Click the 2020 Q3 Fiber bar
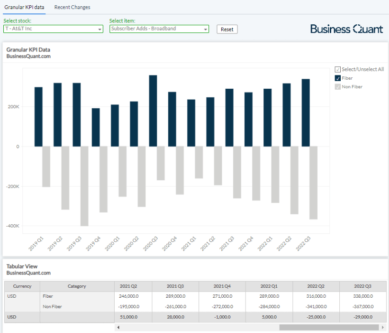Viewport: 389px width, 333px height. (153, 111)
